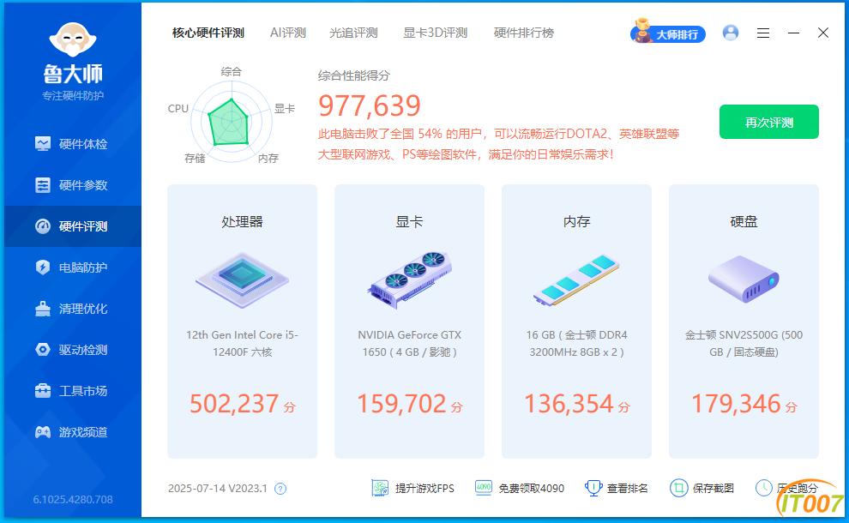Click the 提升游戏FPS icon
849x523 pixels.
[380, 489]
